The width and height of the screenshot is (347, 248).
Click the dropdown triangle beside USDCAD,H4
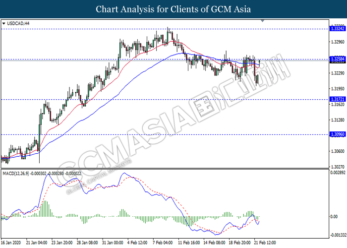pyautogui.click(x=3, y=23)
